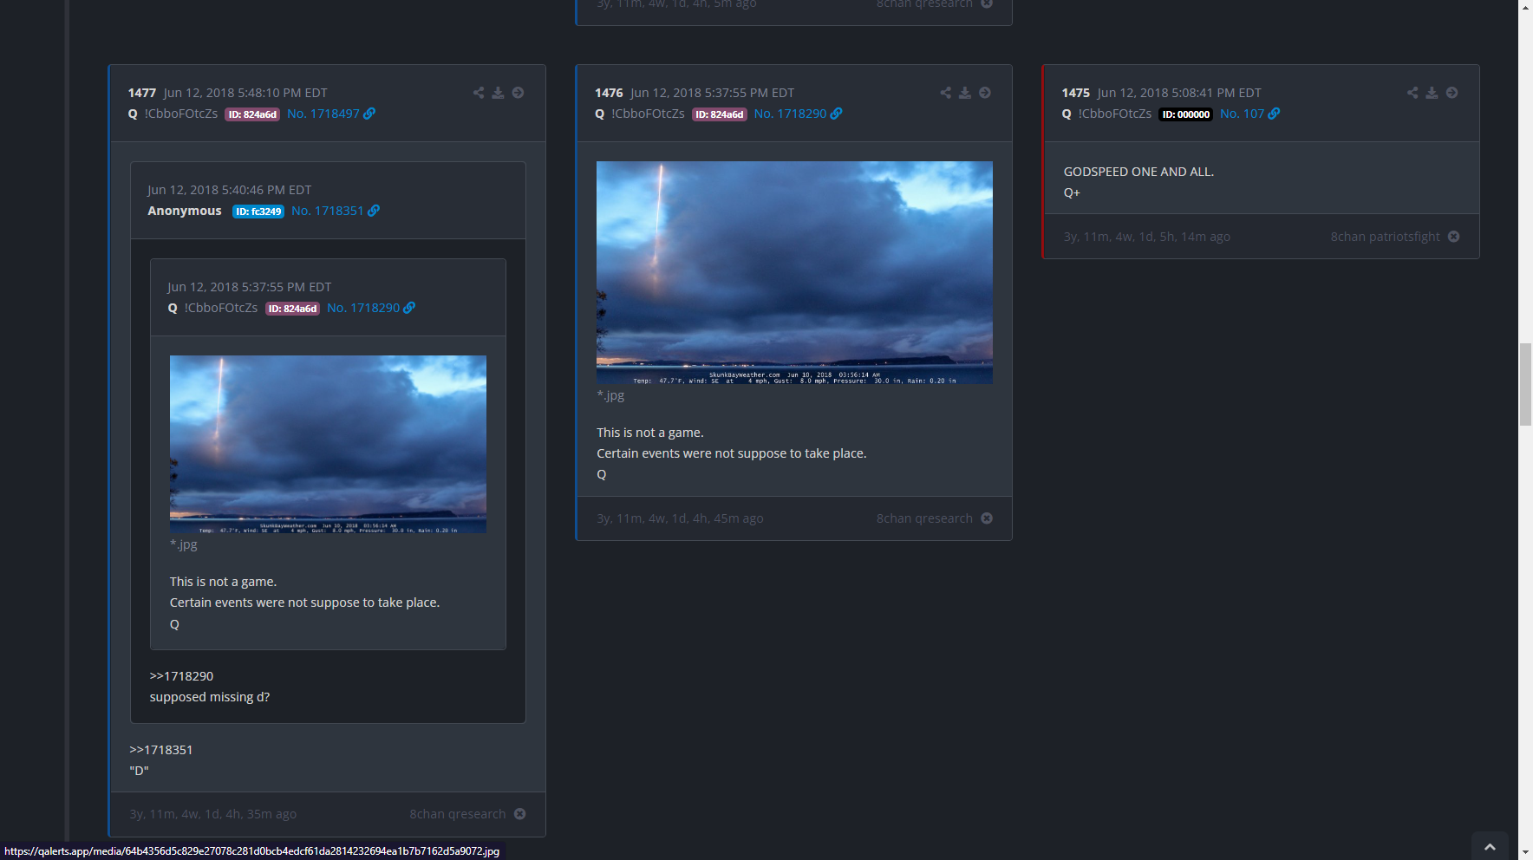
Task: Share post 1476 via share icon
Action: point(946,93)
